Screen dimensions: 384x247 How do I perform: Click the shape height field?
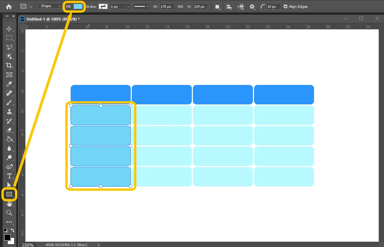(200, 7)
